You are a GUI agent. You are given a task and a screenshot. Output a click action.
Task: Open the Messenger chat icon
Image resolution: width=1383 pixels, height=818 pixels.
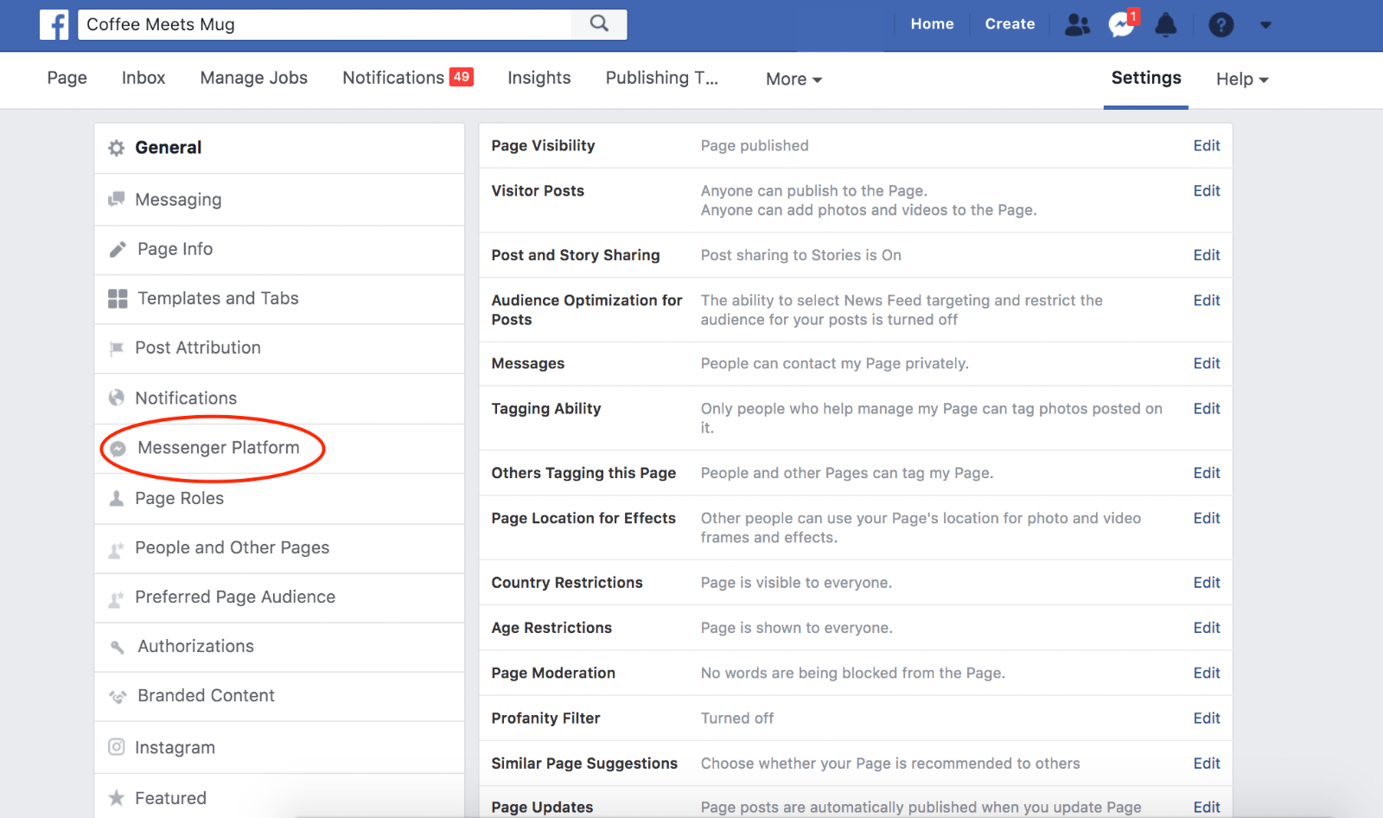pos(1122,24)
